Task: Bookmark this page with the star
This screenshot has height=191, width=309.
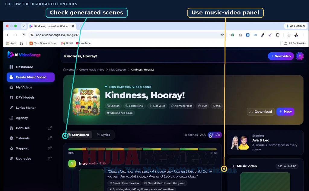Action: click(222, 35)
